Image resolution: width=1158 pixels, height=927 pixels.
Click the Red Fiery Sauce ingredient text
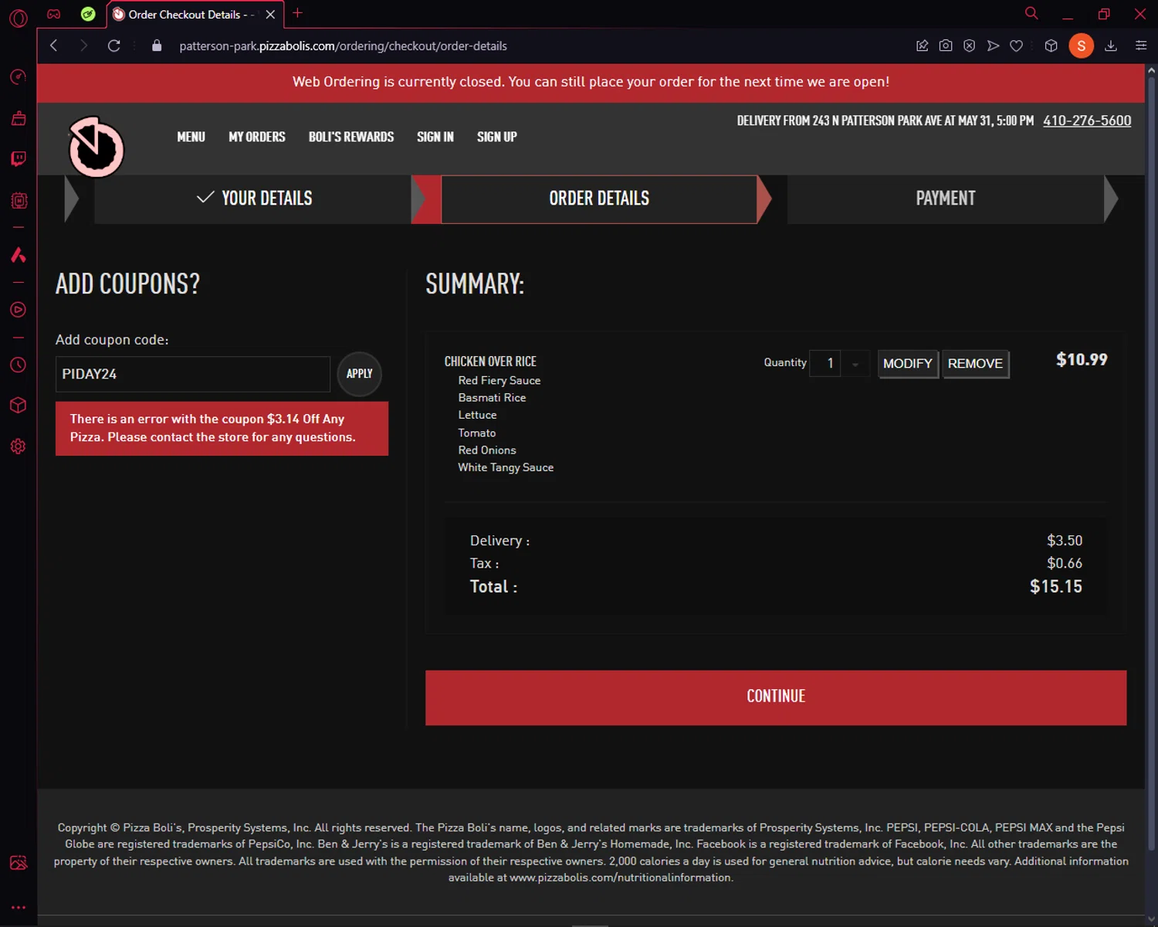point(499,380)
